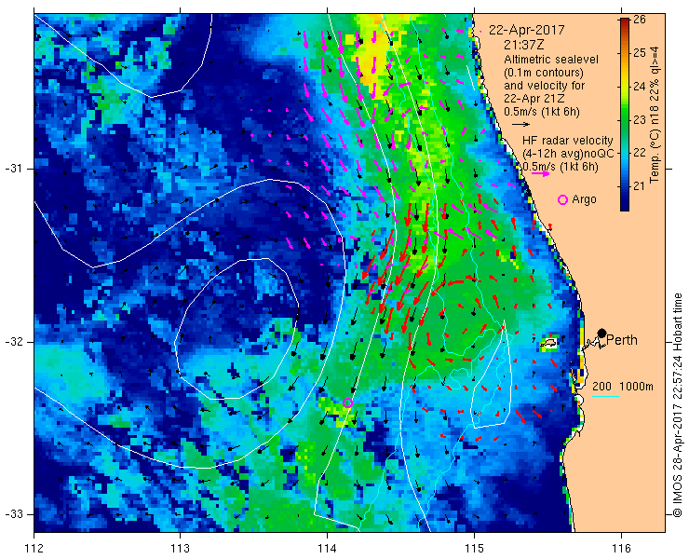689x559 pixels.
Task: Click the latitude axis label '-31'
Action: pyautogui.click(x=13, y=169)
